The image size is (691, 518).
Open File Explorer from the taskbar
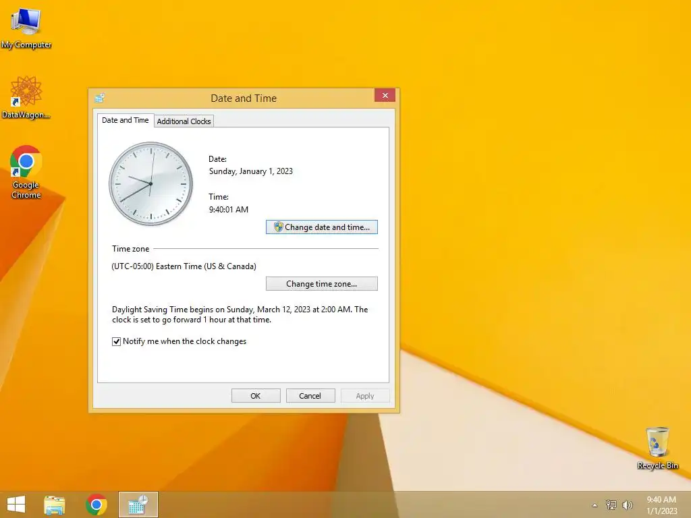tap(54, 505)
